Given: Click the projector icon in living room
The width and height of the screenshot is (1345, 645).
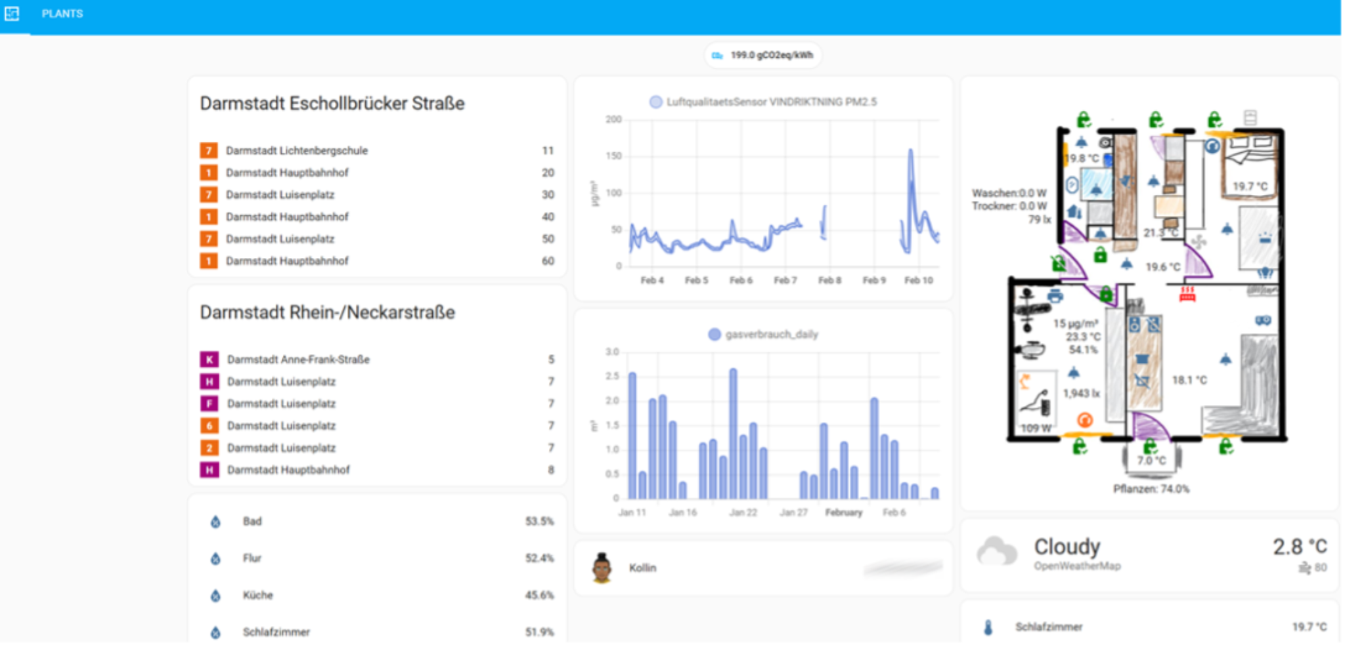Looking at the screenshot, I should (x=1263, y=320).
